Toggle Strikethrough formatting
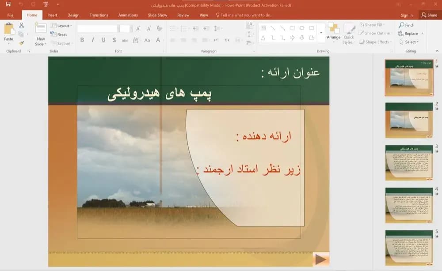The width and height of the screenshot is (442, 271). [x=125, y=40]
